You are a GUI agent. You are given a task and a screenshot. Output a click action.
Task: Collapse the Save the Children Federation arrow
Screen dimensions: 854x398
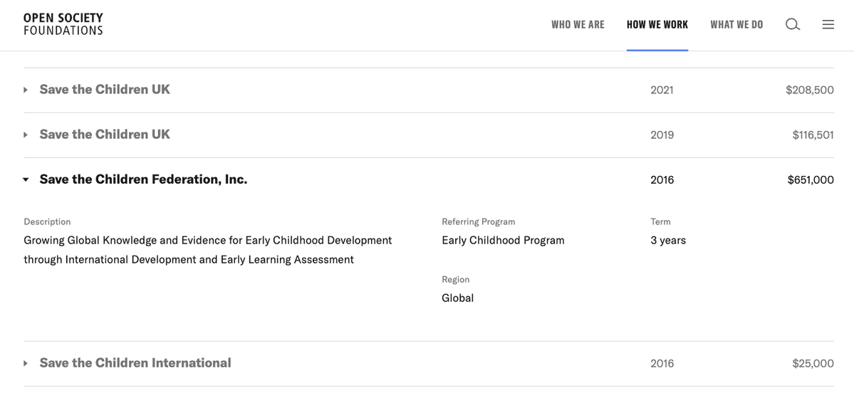[26, 180]
